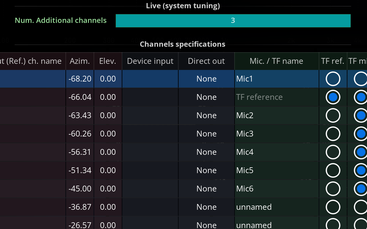Enable the TF ref. radio for Mic1
This screenshot has height=229, width=367.
[333, 79]
